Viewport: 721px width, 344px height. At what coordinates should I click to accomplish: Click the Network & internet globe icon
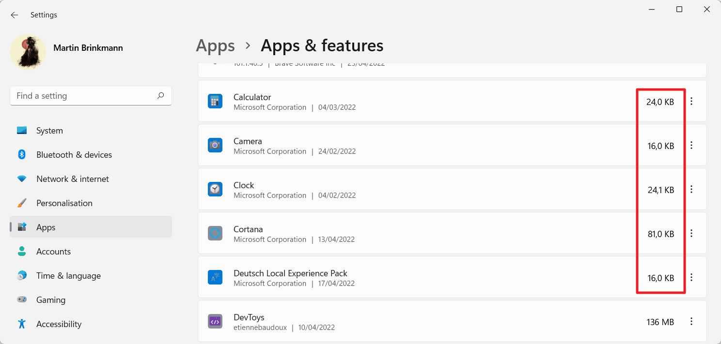click(x=22, y=179)
